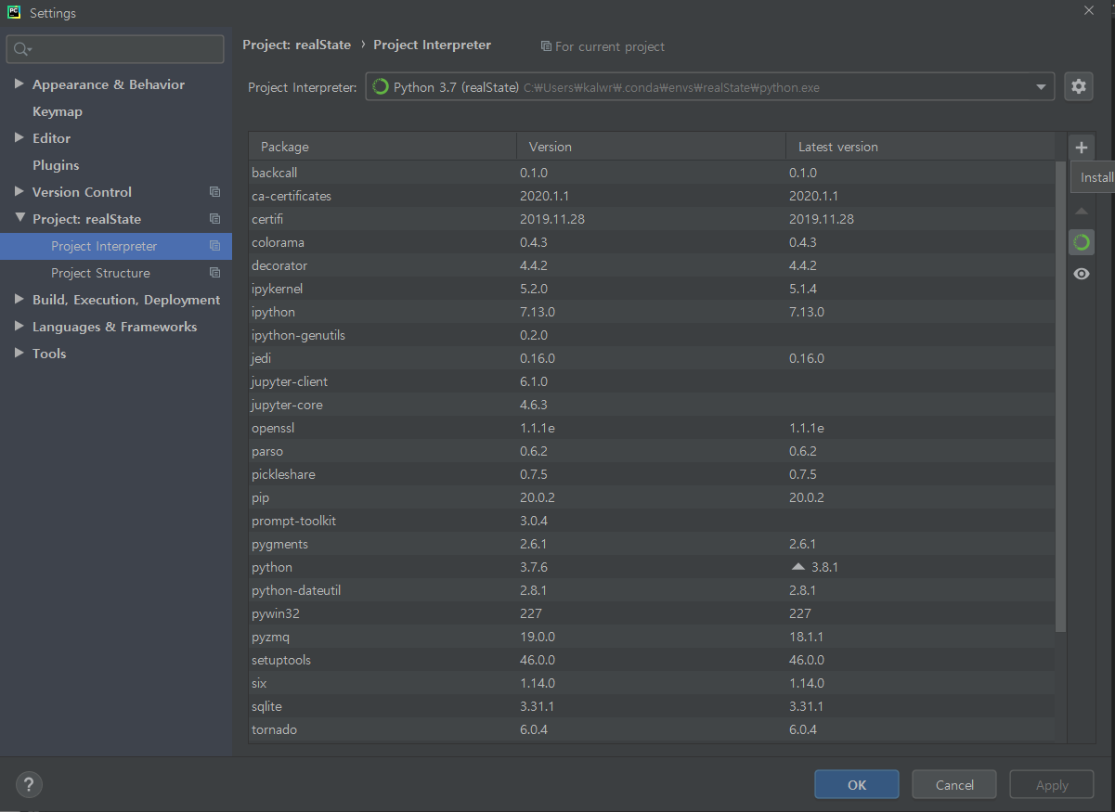Image resolution: width=1115 pixels, height=812 pixels.
Task: Select the jupyter-core package row
Action: [652, 405]
